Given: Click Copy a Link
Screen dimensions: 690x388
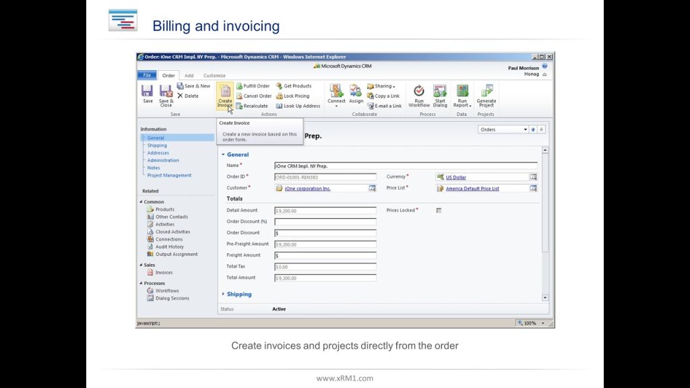Looking at the screenshot, I should point(383,96).
